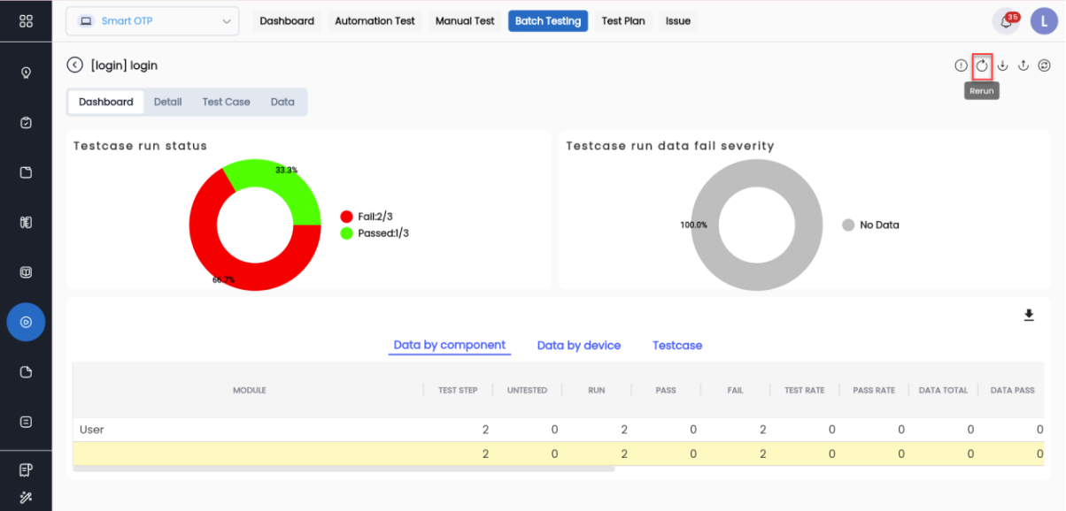Click the lightbulb icon in the sidebar
The image size is (1066, 511).
click(26, 72)
